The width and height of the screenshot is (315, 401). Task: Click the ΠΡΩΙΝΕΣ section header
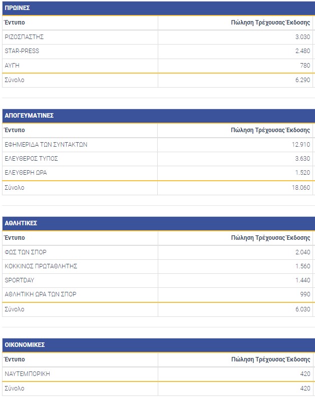(159, 8)
